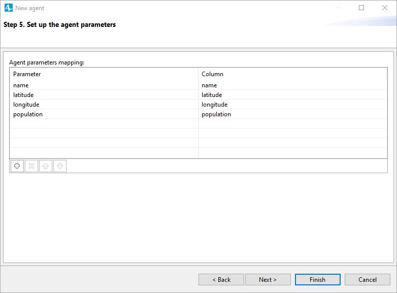
Task: Proceed with the Next button
Action: (268, 280)
